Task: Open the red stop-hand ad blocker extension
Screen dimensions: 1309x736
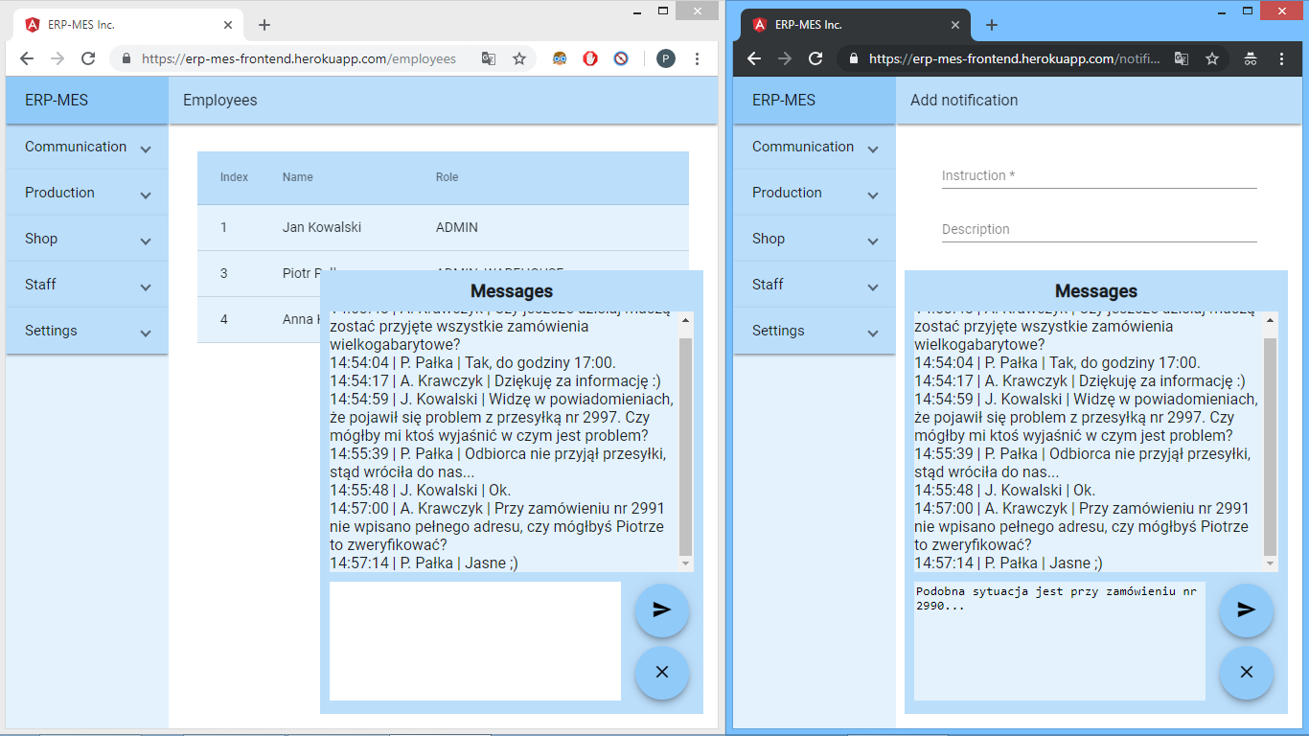Action: 590,58
